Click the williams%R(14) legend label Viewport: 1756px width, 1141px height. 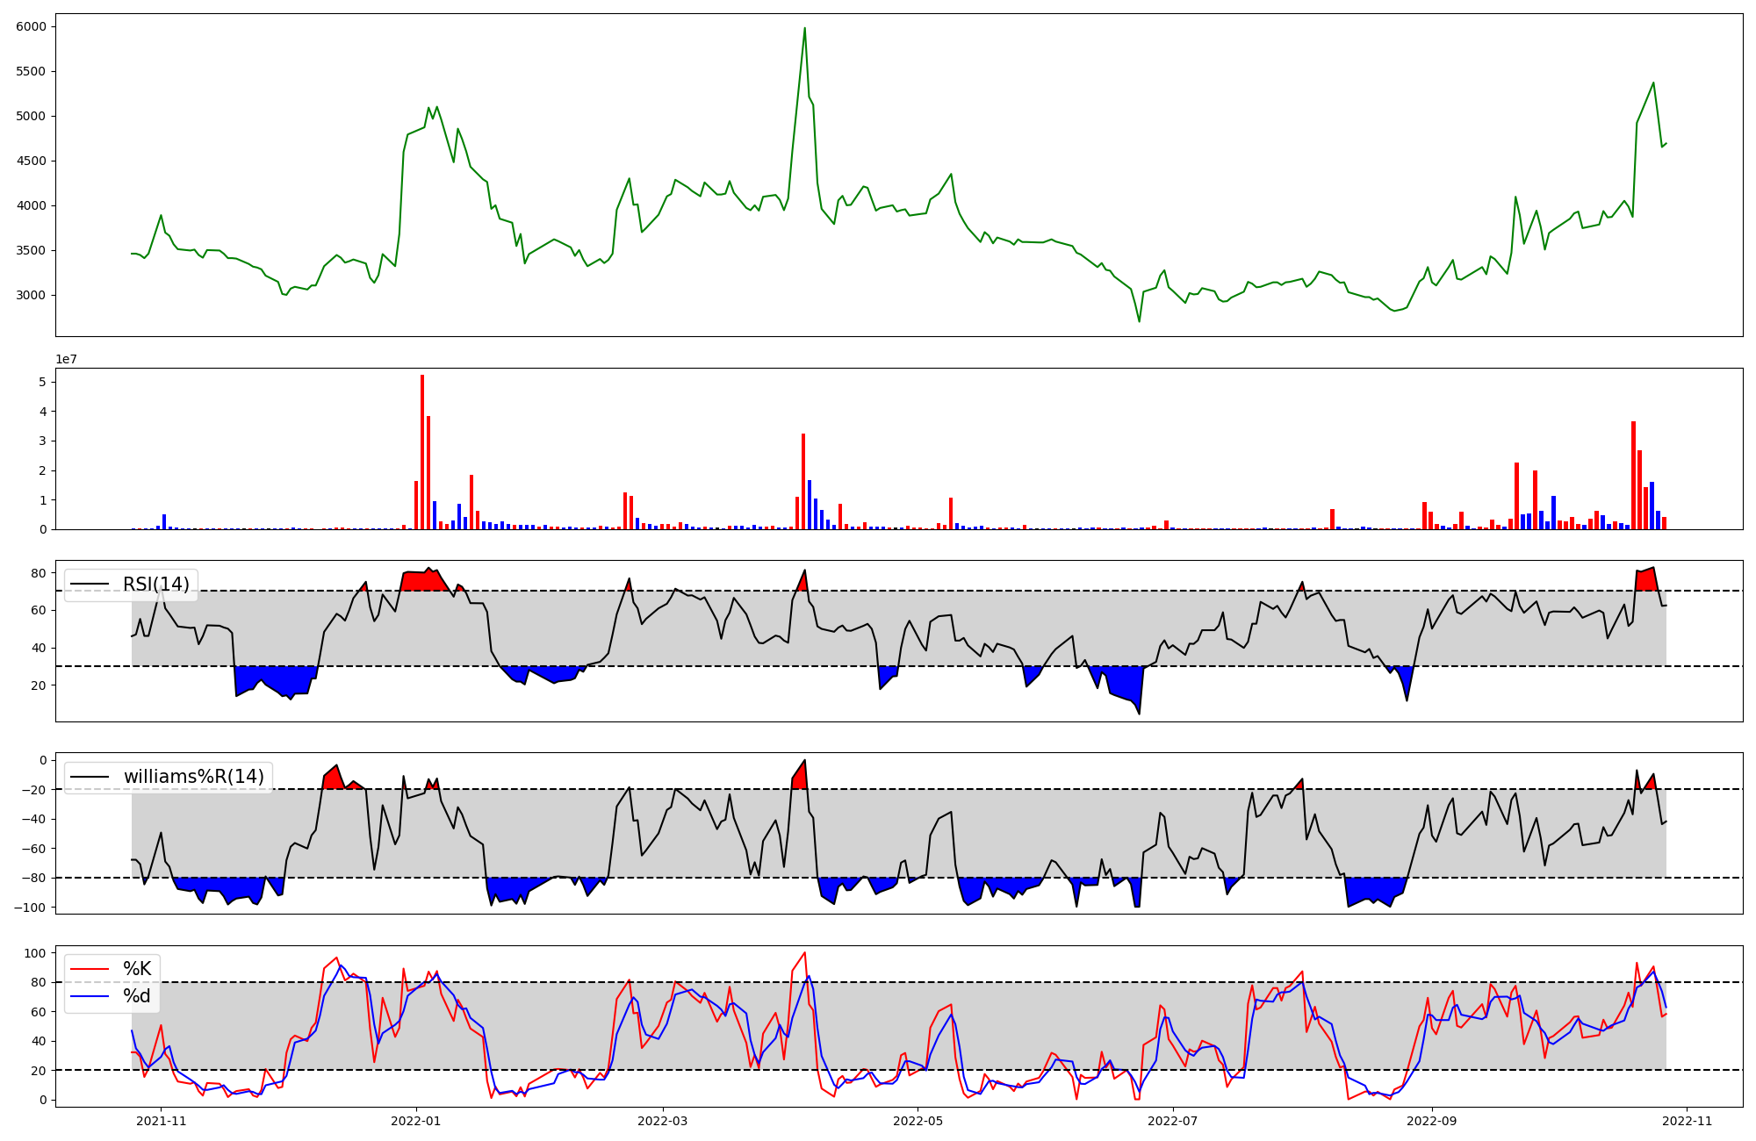click(193, 777)
